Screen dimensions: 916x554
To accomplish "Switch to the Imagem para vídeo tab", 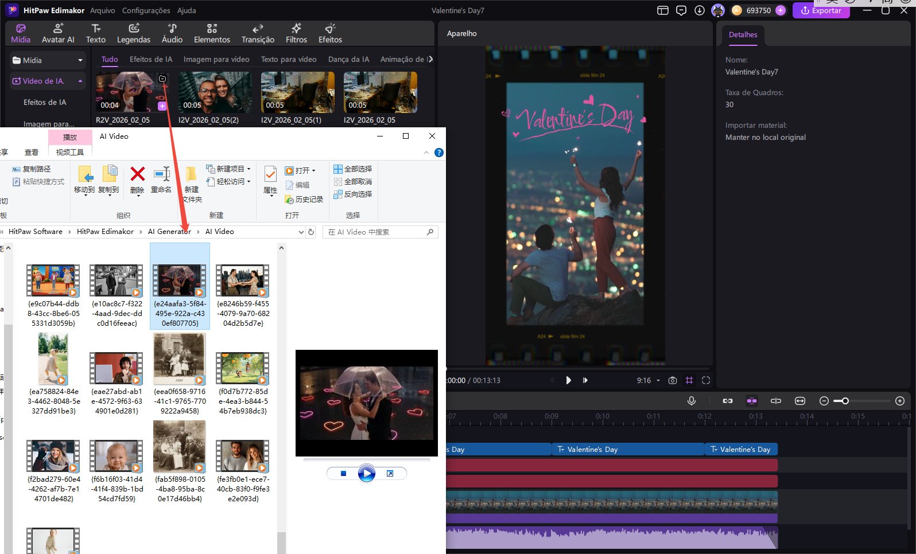I will coord(216,59).
